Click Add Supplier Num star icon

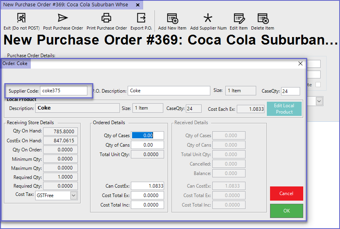[208, 18]
